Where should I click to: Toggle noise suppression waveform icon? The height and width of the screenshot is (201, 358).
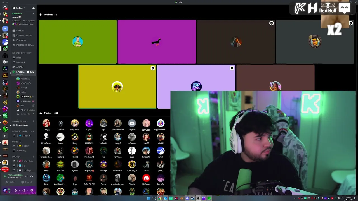pos(27,176)
